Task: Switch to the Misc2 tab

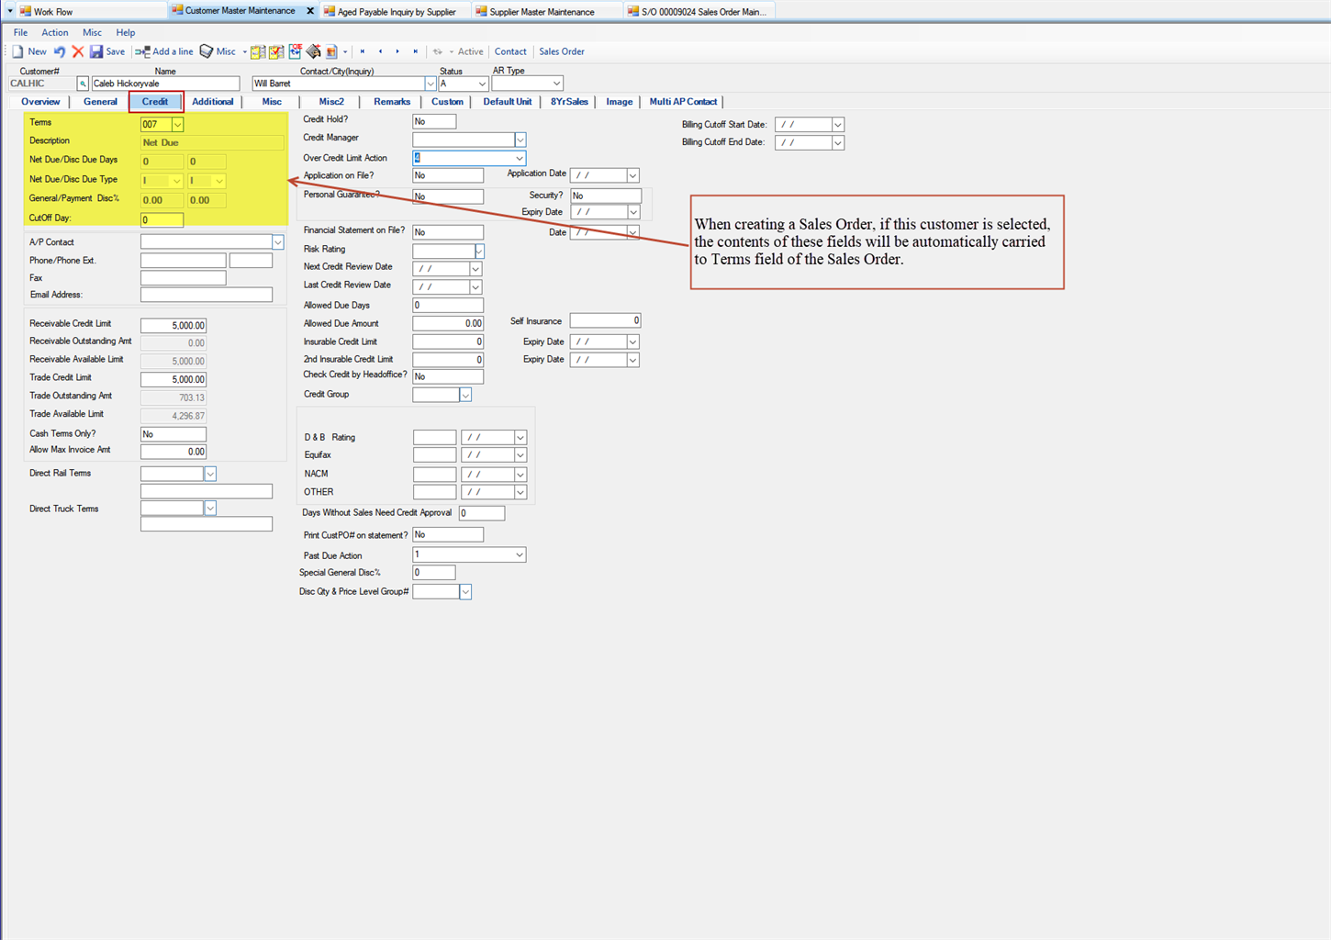Action: point(330,101)
